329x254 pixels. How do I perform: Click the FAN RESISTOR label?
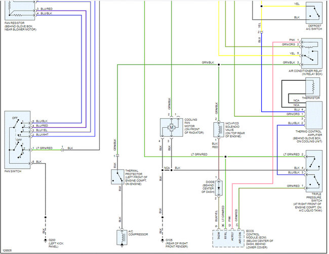[x=15, y=23]
